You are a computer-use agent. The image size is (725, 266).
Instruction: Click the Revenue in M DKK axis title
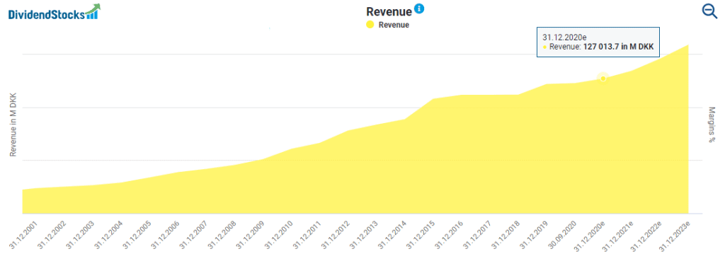point(13,125)
